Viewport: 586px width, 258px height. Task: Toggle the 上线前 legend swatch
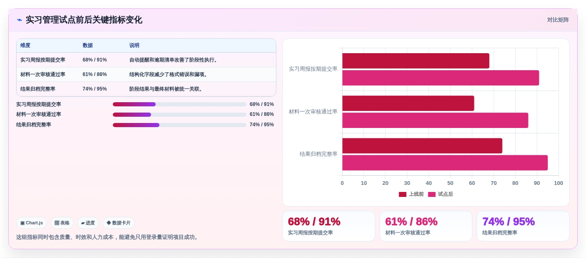[x=402, y=194]
